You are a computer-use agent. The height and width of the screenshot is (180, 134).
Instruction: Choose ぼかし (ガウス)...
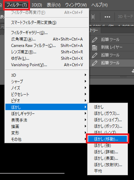tap(107, 113)
